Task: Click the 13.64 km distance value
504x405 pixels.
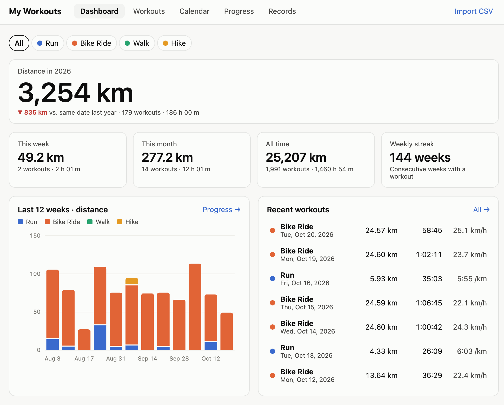Action: (x=382, y=376)
